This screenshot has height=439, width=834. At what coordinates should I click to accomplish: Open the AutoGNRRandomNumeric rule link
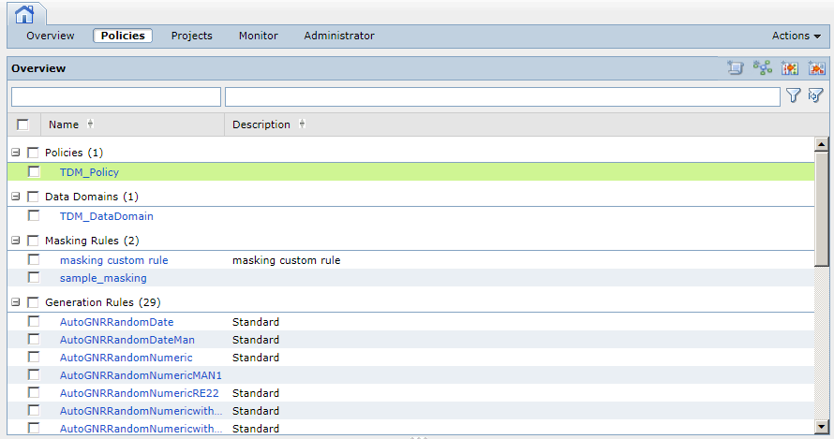pos(127,358)
